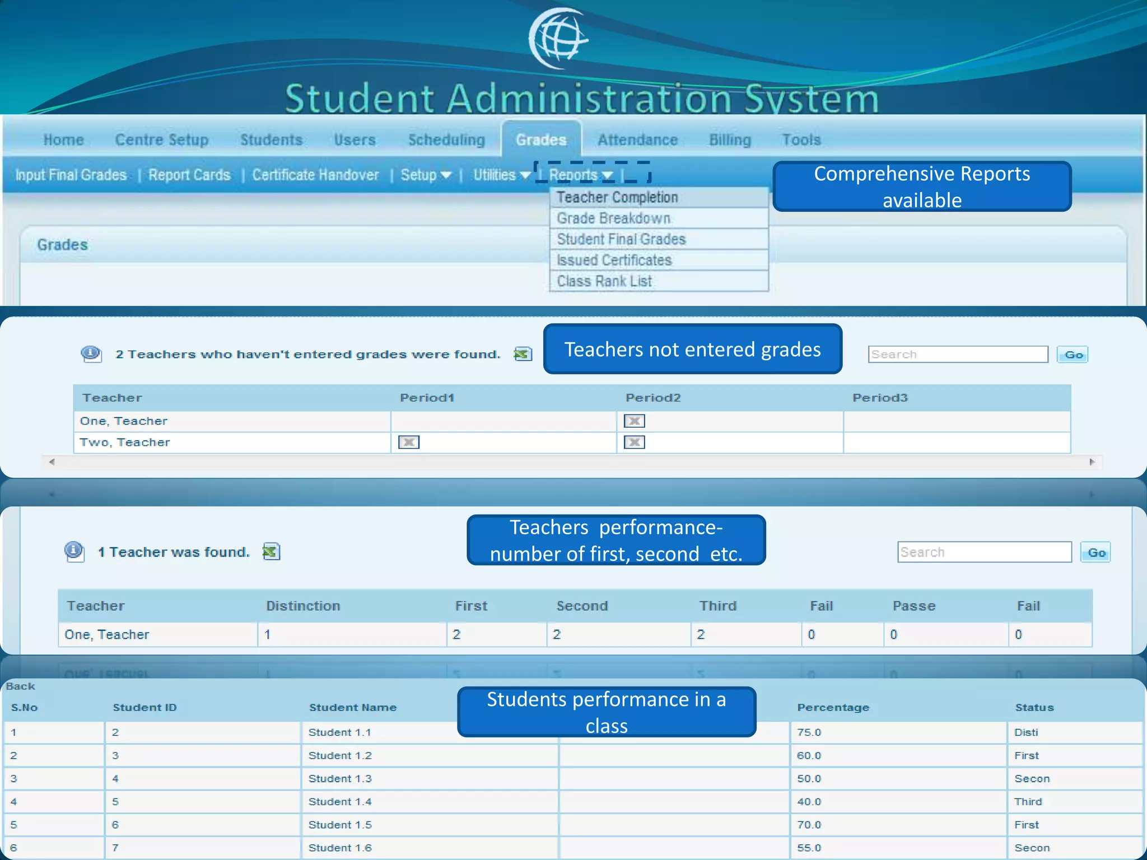
Task: Open Report Cards submenu link
Action: [189, 175]
